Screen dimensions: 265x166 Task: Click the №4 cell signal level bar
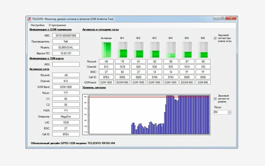pos(171,50)
